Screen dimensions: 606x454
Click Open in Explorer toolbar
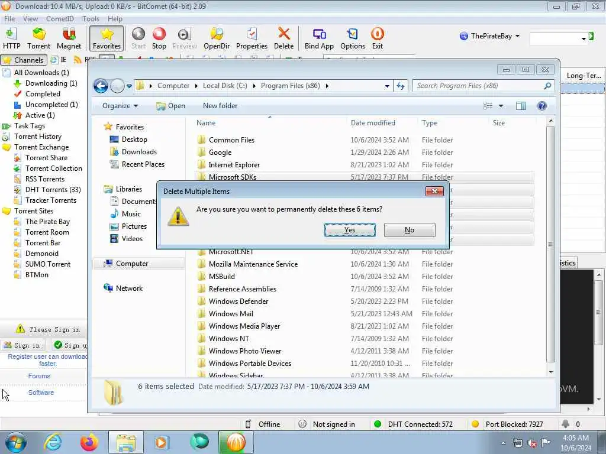[x=171, y=106]
